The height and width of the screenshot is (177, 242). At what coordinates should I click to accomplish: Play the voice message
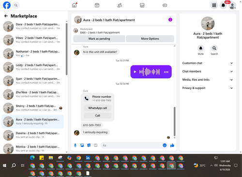tap(135, 72)
